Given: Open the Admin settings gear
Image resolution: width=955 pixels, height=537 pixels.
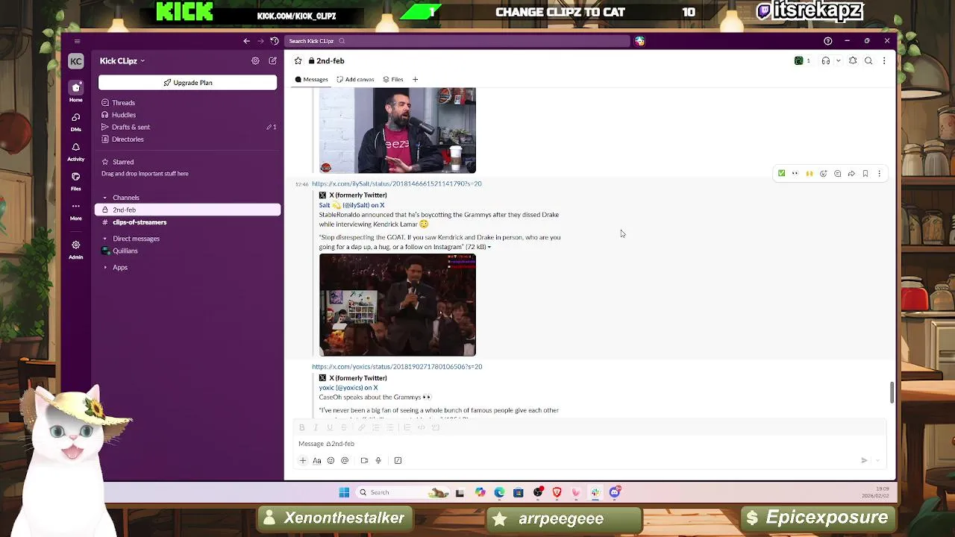Looking at the screenshot, I should (75, 248).
